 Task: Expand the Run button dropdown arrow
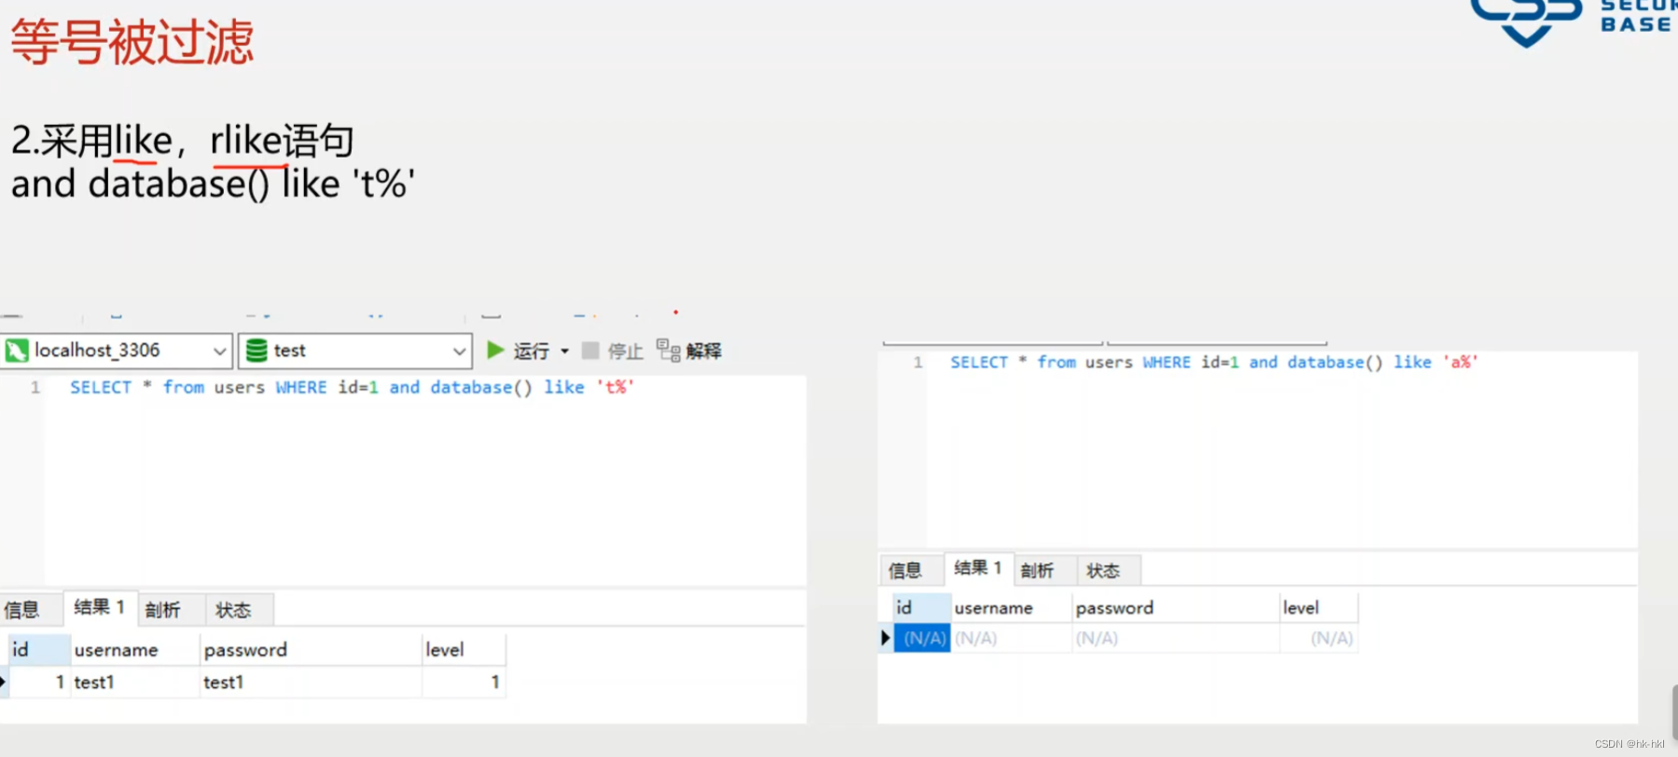[x=564, y=351]
